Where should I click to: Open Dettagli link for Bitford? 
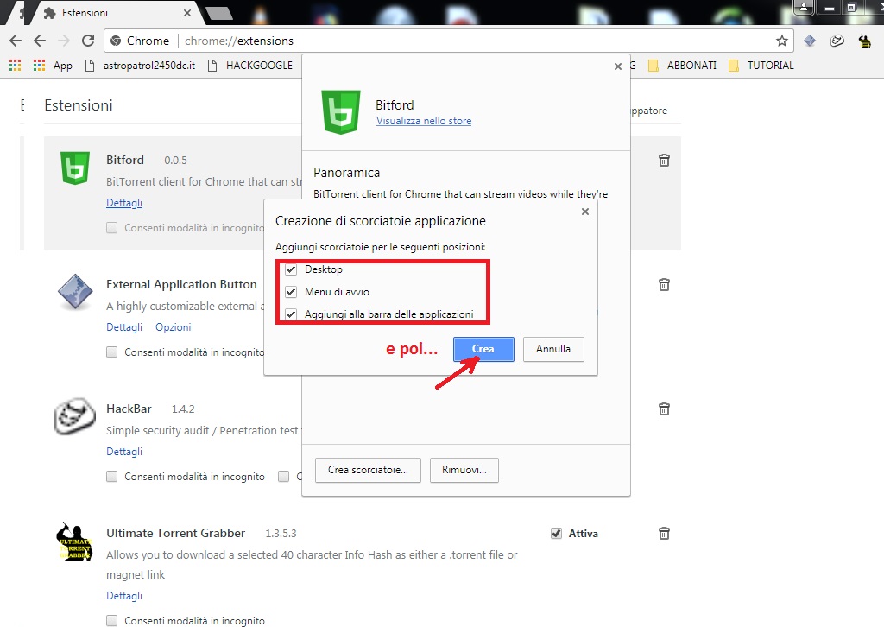click(x=124, y=203)
